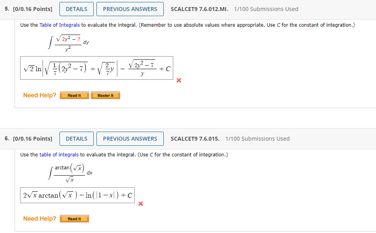Select the answer box containing sqrt(2) ln expression
This screenshot has height=233, width=376.
click(x=96, y=68)
